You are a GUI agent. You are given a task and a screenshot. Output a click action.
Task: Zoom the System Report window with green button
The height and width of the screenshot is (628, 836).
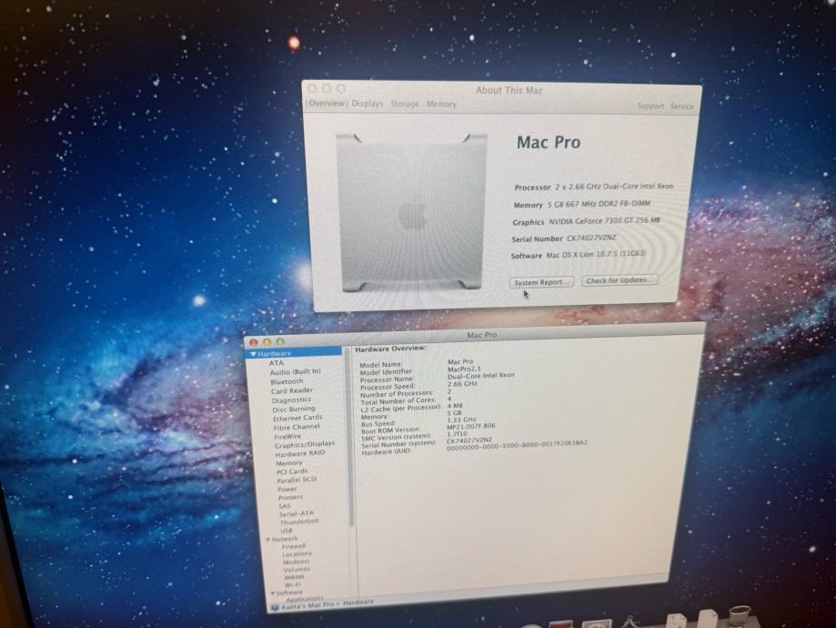coord(280,341)
